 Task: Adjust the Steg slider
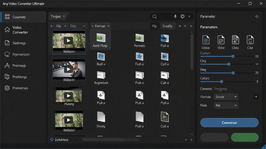[x=233, y=73]
